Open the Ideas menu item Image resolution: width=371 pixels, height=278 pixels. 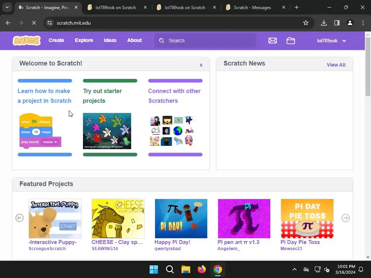pos(110,41)
